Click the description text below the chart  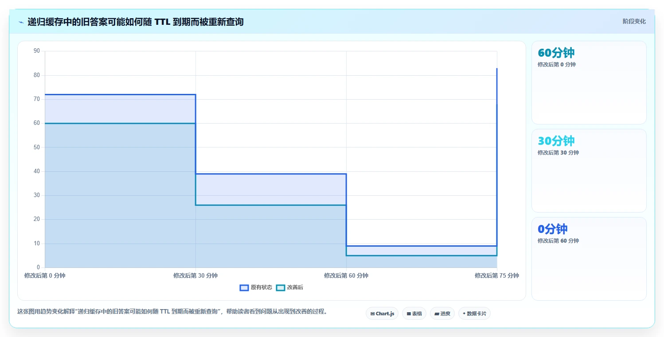[172, 311]
